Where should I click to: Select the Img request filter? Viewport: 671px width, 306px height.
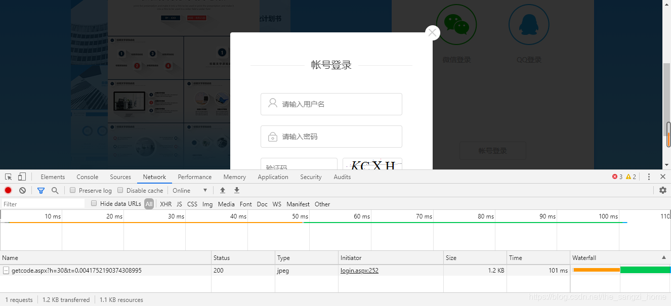tap(207, 204)
